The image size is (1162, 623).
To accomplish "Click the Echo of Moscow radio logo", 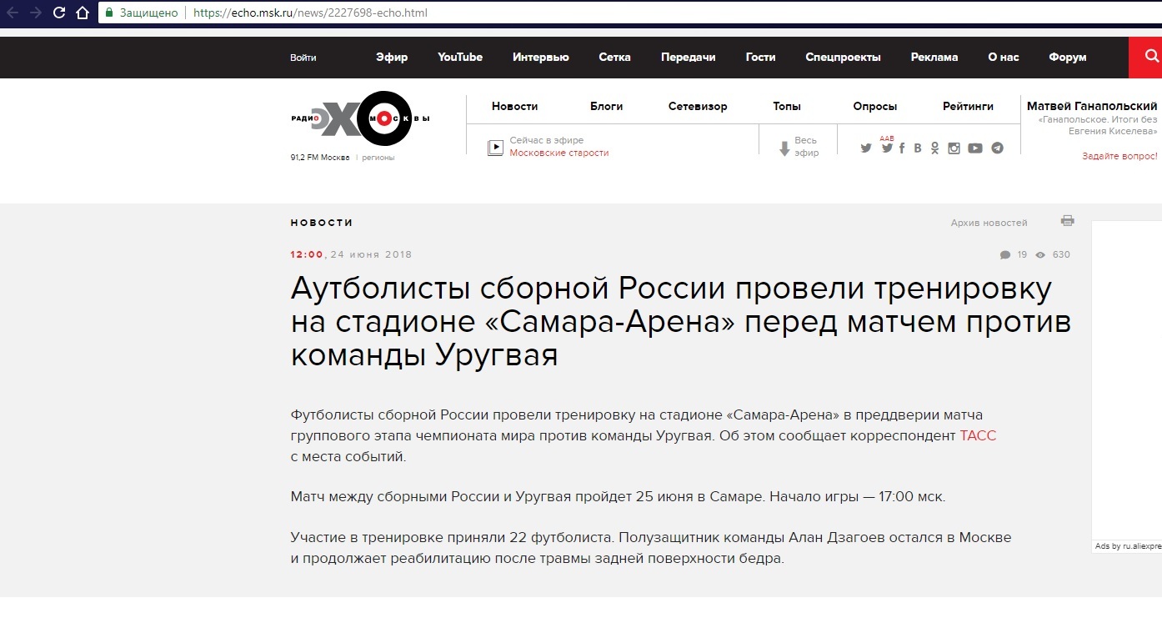I will pyautogui.click(x=360, y=119).
